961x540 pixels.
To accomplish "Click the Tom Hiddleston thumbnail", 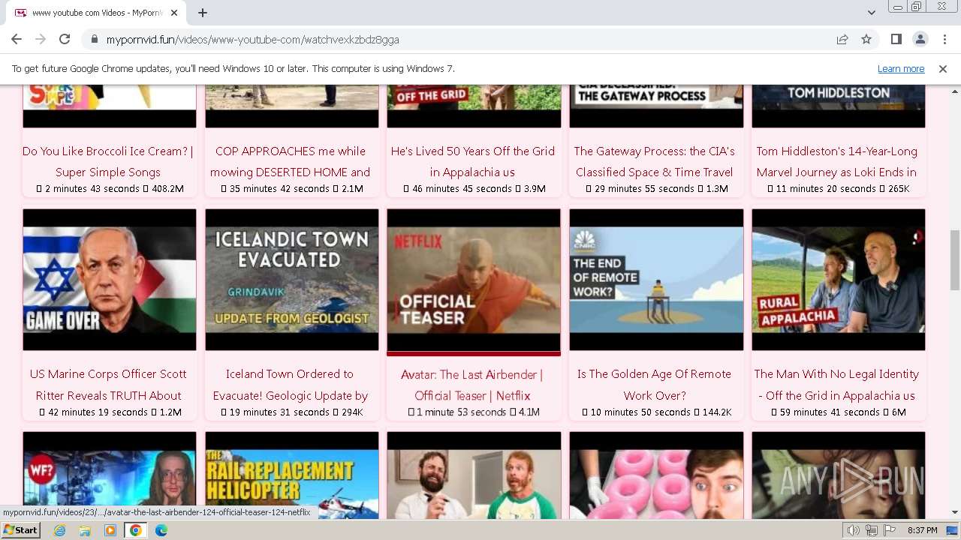I will 839,106.
